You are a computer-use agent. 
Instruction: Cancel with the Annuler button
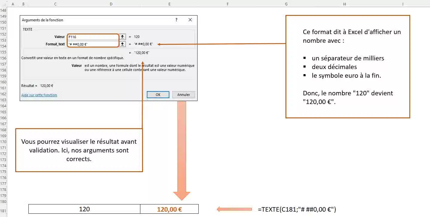(184, 94)
